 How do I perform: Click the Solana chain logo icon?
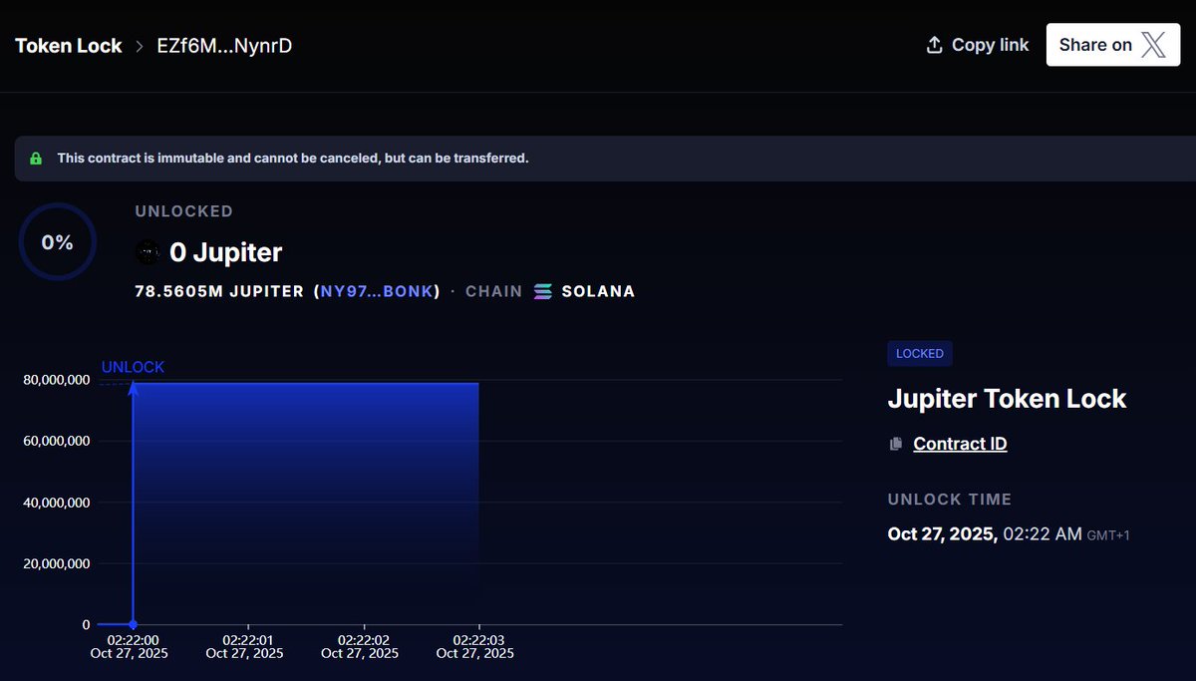tap(542, 292)
